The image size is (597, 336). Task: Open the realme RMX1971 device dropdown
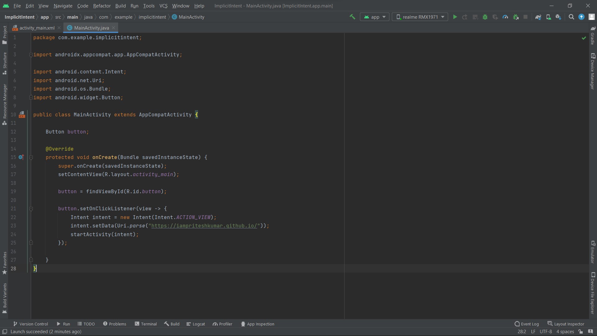click(420, 17)
